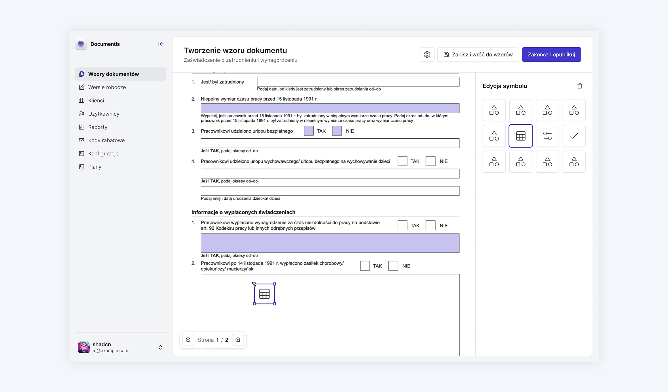Click Zapisz i wróć do wzorów button

(478, 54)
